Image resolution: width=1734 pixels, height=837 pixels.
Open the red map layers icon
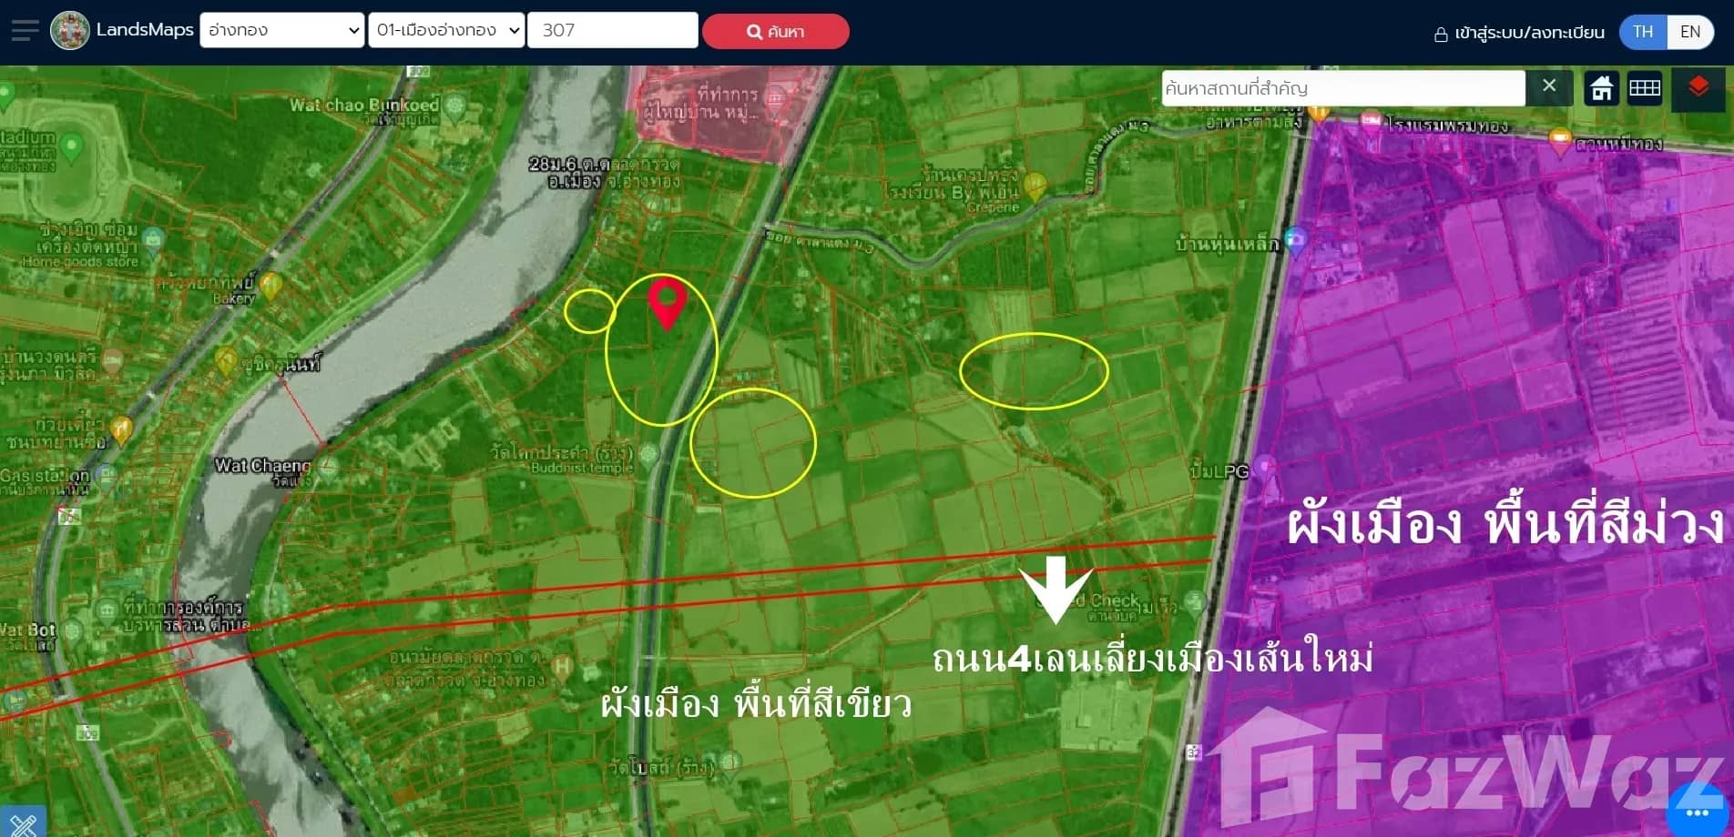click(x=1698, y=88)
